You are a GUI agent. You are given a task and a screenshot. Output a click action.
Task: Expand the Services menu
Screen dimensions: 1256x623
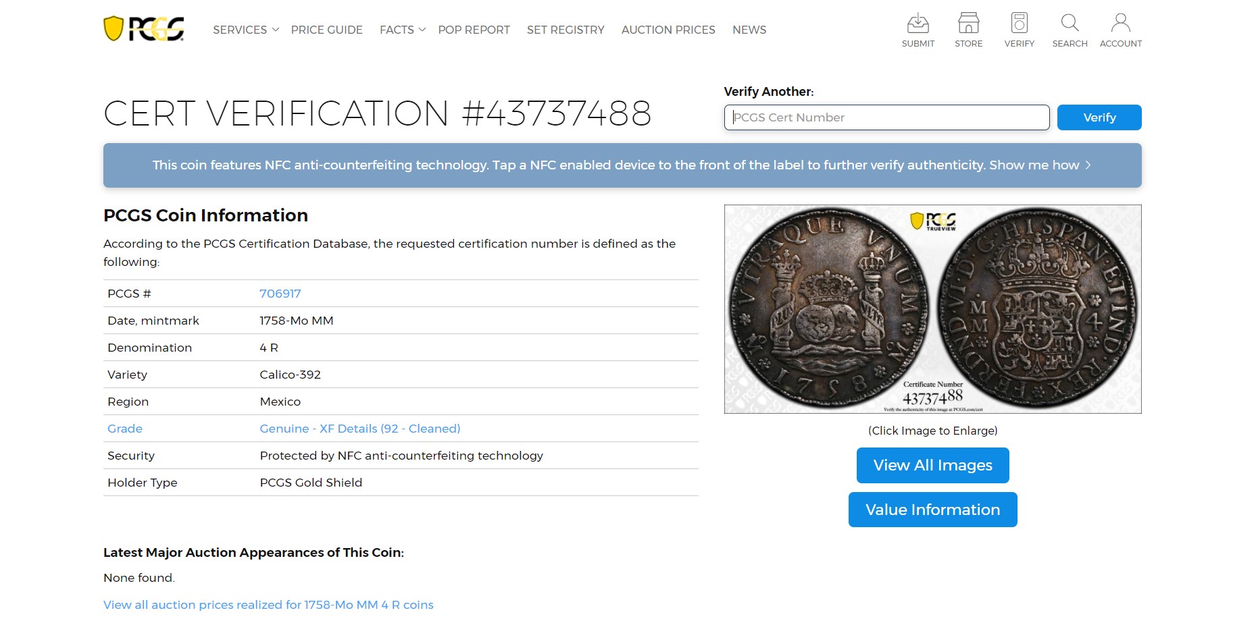246,30
